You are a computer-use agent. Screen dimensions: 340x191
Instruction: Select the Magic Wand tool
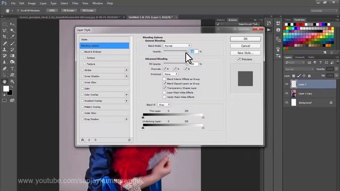(x=12, y=31)
